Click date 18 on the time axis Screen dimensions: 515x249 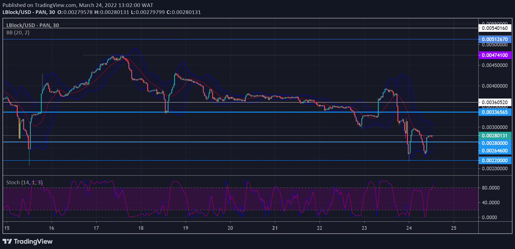[141, 228]
